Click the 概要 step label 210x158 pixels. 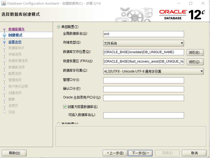[x=12, y=99]
